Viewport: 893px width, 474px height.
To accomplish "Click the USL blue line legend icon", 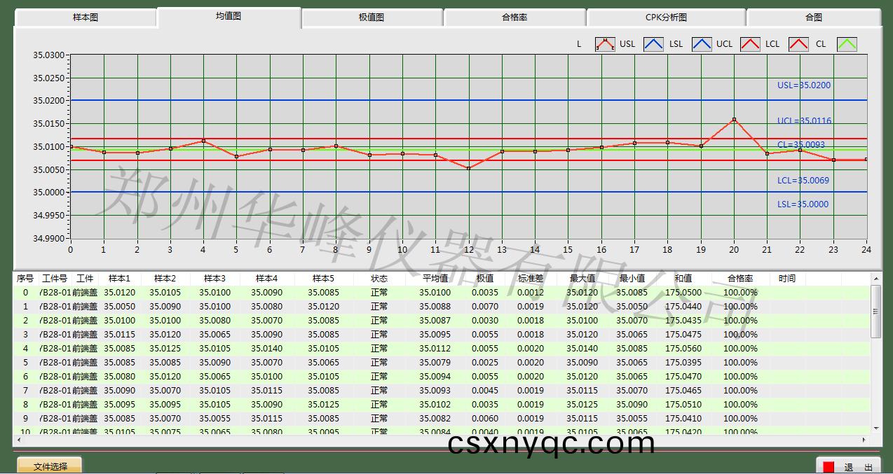I will [x=653, y=44].
